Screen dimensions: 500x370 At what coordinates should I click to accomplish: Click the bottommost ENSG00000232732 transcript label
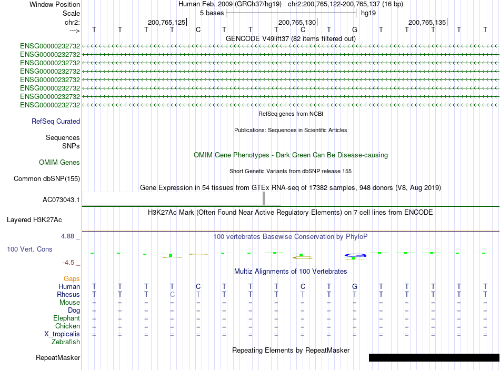click(50, 105)
